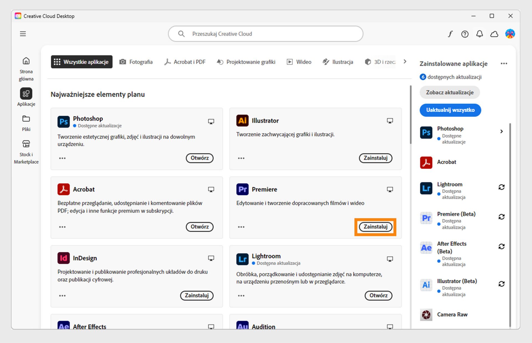Image resolution: width=532 pixels, height=343 pixels.
Task: Switch to the Wideo tab
Action: pos(299,62)
